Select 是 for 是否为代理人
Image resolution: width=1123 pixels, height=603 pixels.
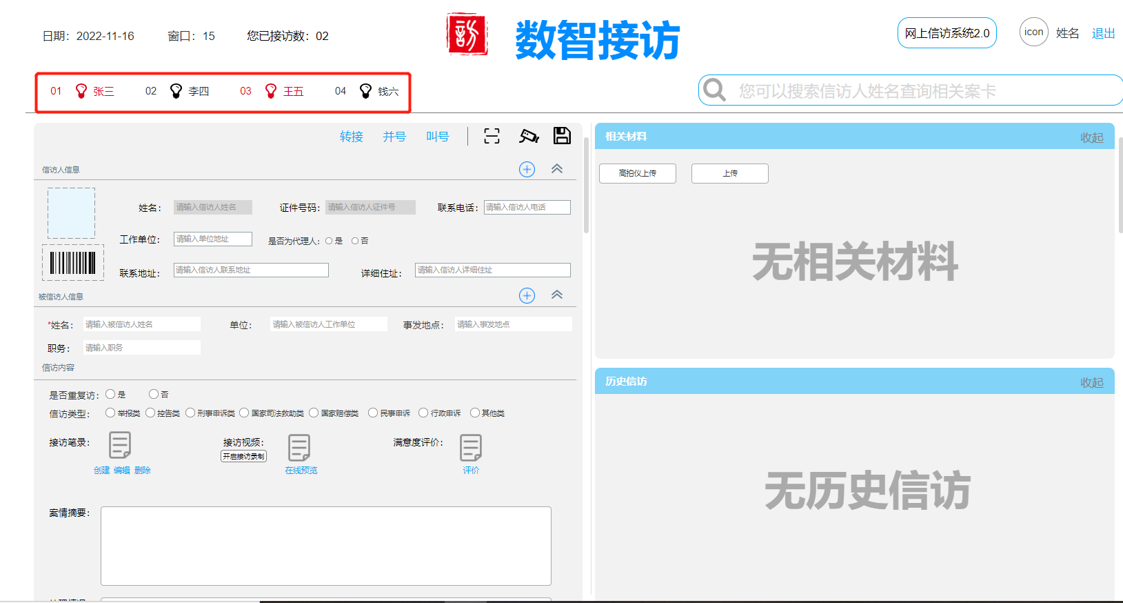coord(329,241)
